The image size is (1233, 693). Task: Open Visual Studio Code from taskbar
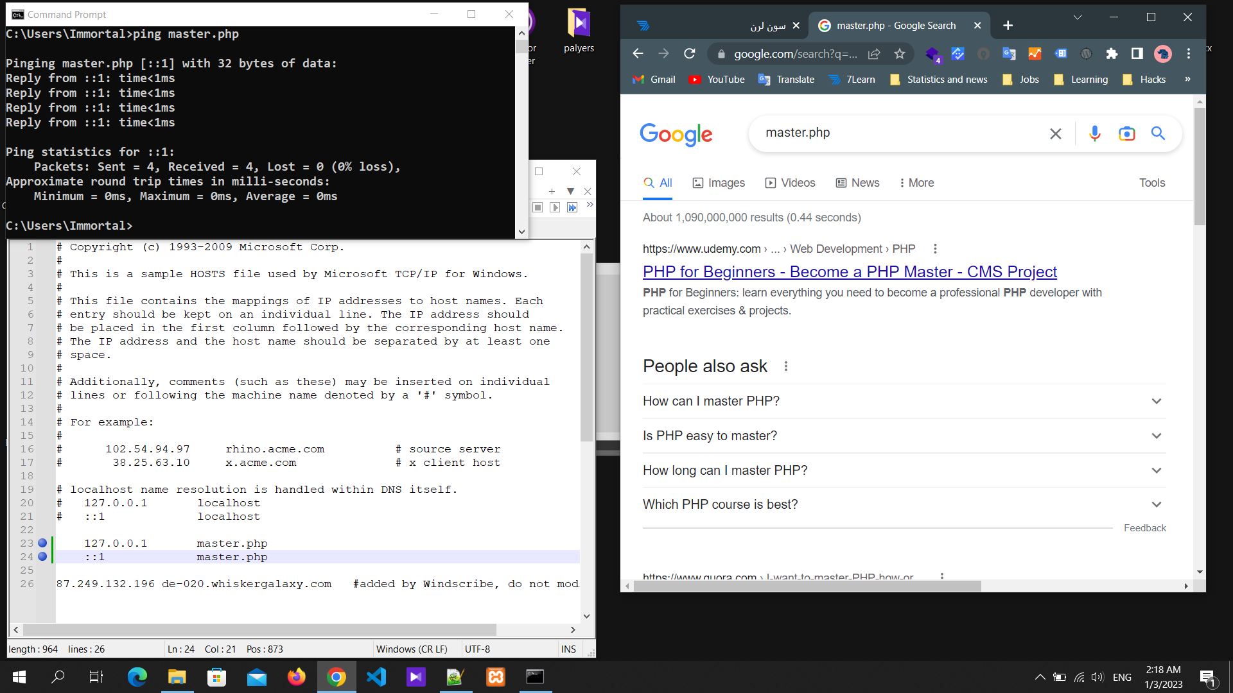pyautogui.click(x=376, y=677)
